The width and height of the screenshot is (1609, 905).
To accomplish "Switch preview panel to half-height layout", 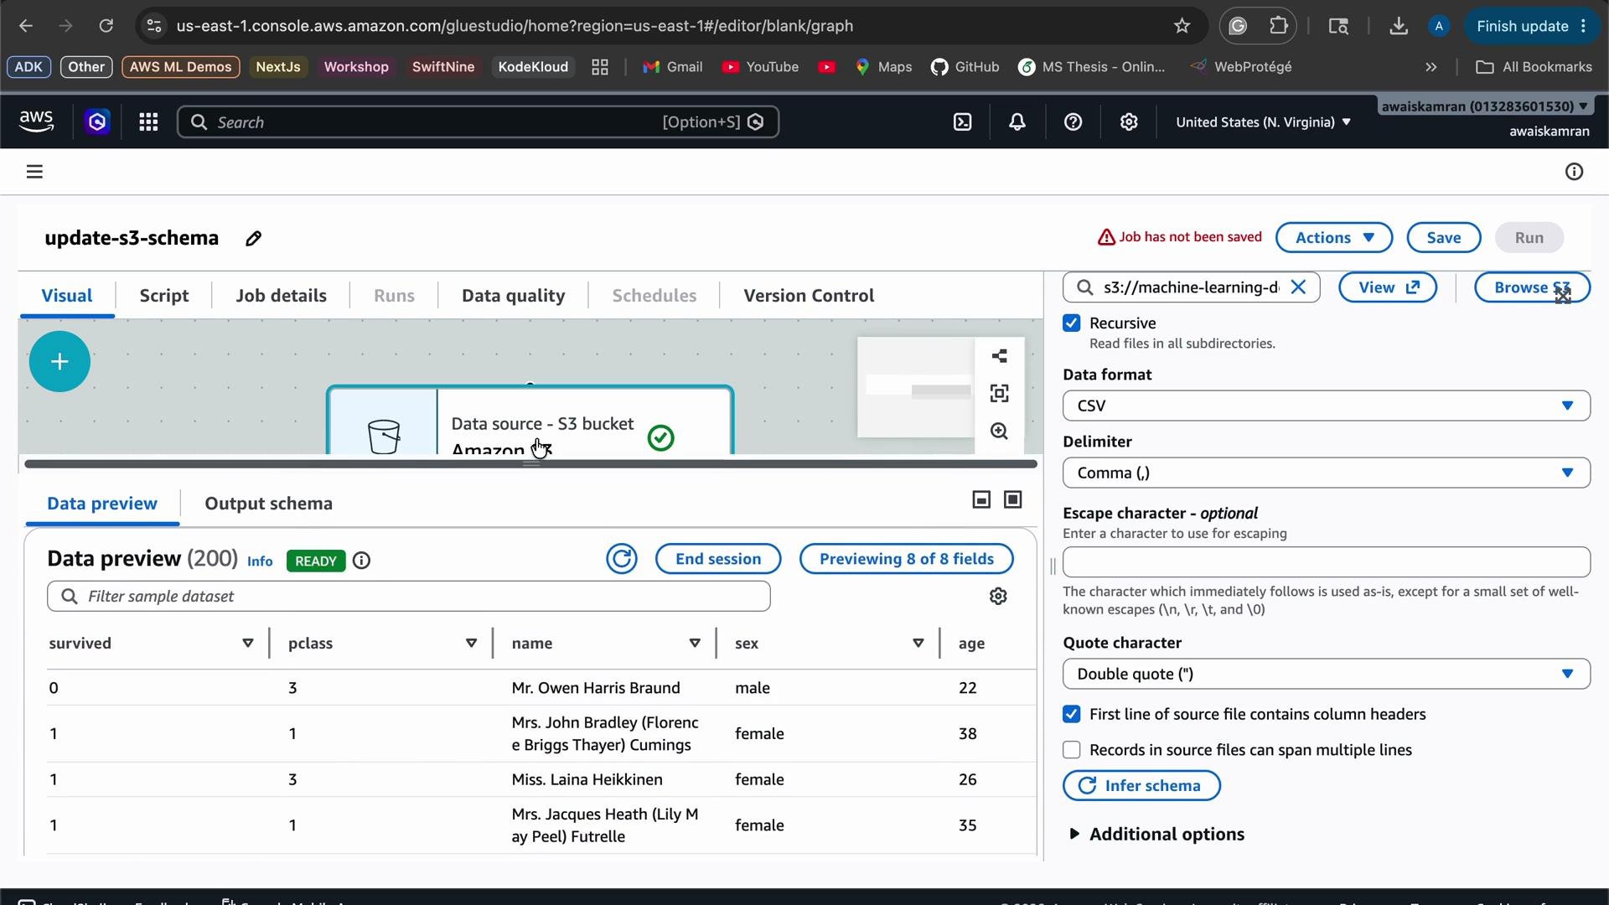I will (x=981, y=499).
